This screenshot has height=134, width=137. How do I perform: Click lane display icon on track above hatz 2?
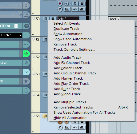point(67,10)
